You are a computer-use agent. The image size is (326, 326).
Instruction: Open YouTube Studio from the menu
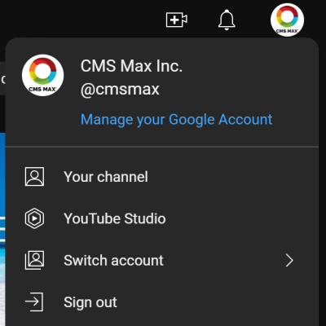point(162,218)
